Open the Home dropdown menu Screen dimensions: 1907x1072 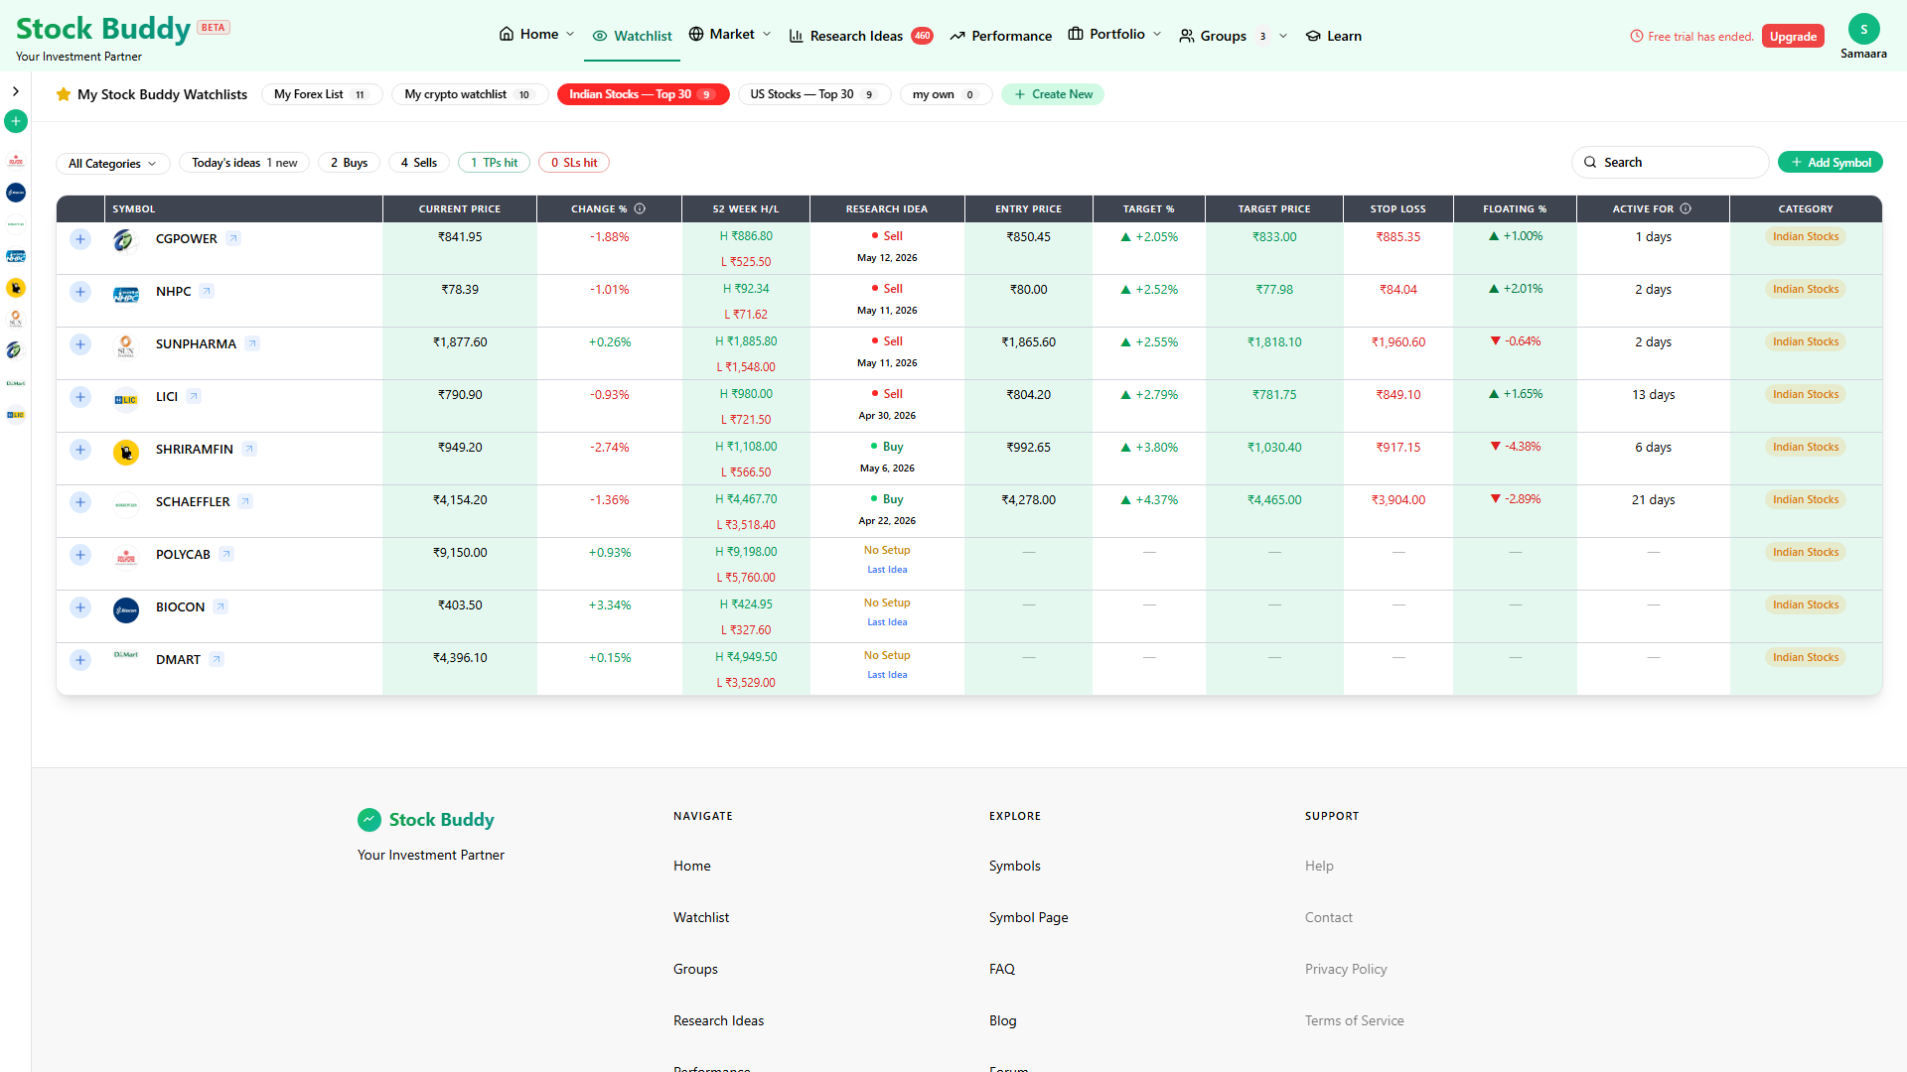(x=536, y=34)
